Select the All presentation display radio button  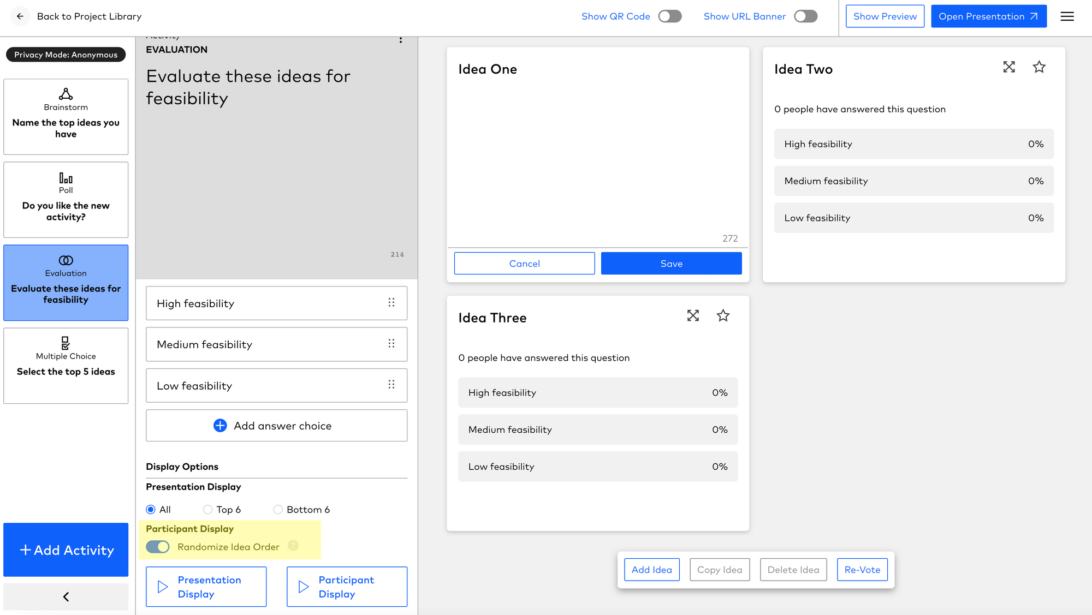[x=150, y=509]
